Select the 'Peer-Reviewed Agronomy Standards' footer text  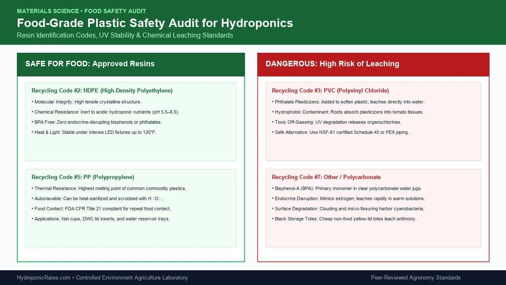coord(416,277)
